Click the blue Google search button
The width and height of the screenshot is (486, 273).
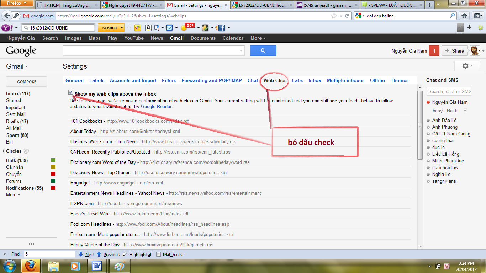tap(263, 51)
